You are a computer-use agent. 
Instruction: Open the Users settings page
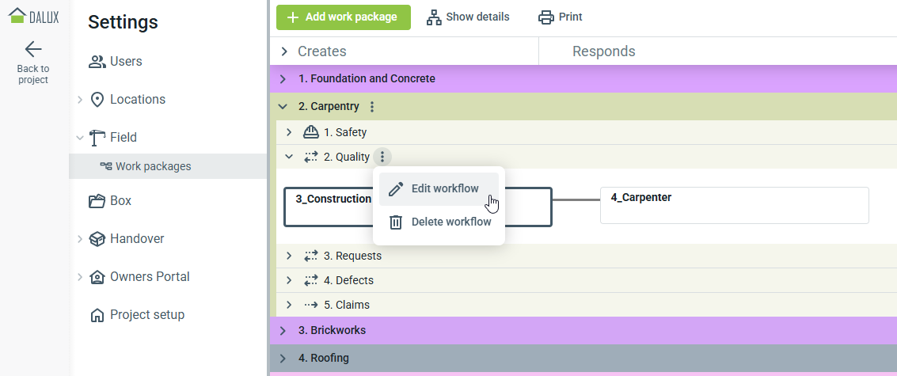126,62
